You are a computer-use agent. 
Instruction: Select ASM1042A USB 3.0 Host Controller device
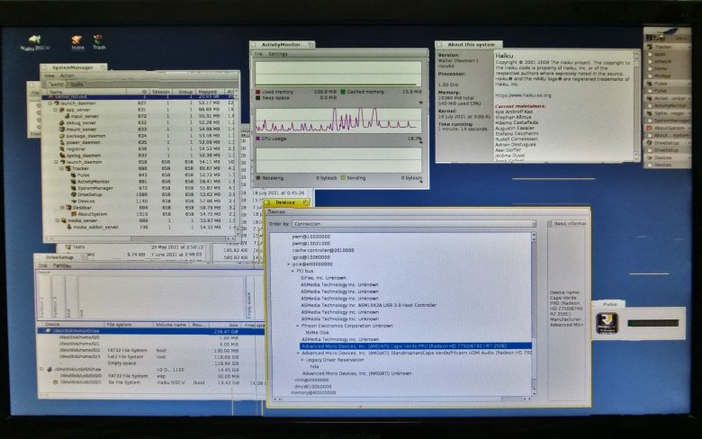368,305
